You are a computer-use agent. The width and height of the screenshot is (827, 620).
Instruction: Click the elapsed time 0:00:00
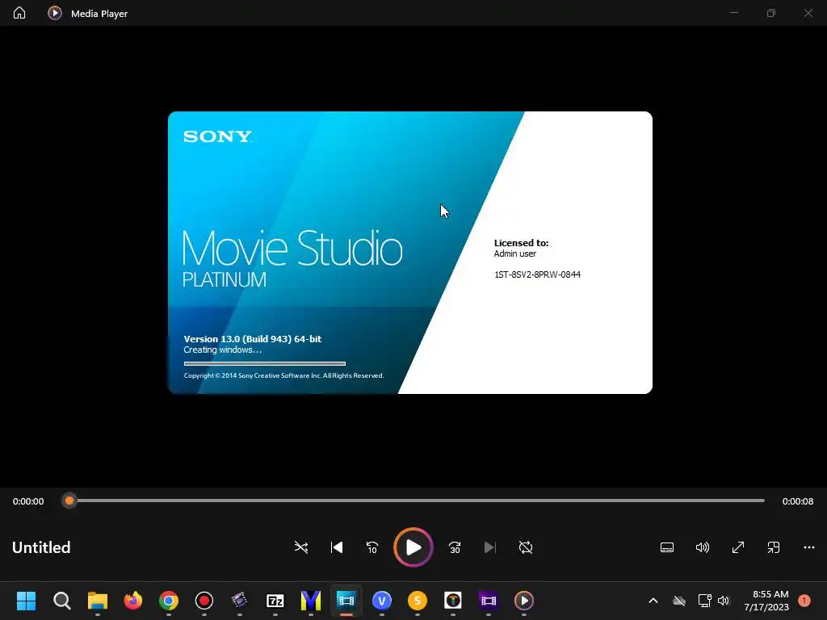[28, 501]
